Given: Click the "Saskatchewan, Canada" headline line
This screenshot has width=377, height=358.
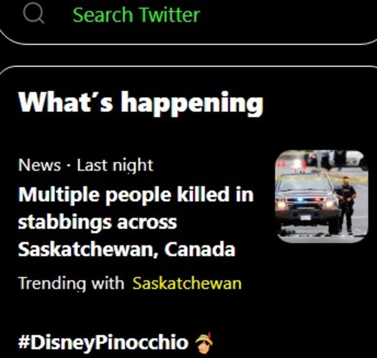Looking at the screenshot, I should pyautogui.click(x=126, y=249).
